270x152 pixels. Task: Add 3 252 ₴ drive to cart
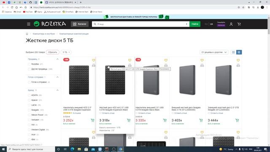point(92,120)
